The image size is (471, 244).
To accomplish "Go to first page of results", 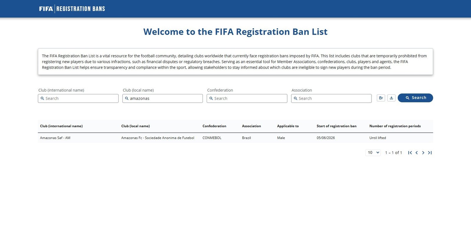I will pos(410,153).
